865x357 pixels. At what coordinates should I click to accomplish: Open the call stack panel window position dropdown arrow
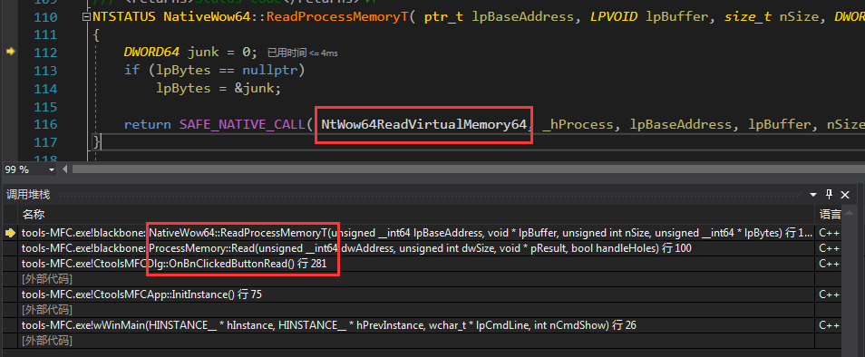813,195
